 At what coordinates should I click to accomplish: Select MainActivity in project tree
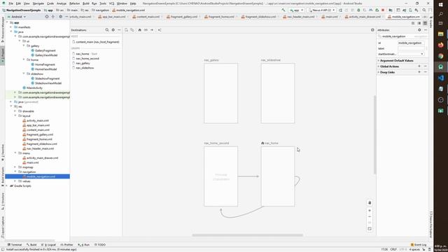click(x=34, y=87)
